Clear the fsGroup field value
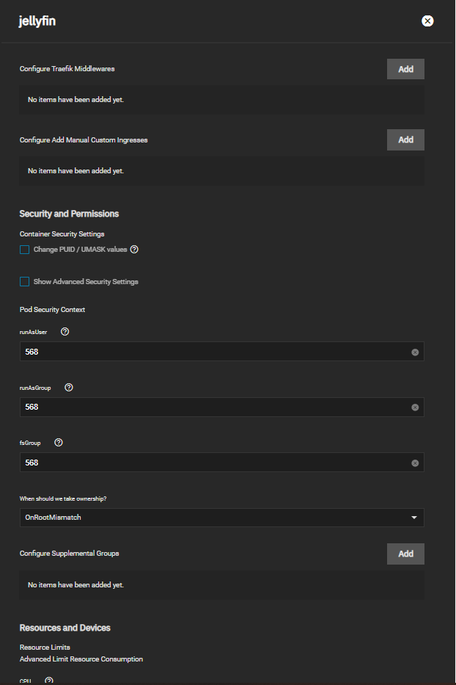 pos(415,463)
